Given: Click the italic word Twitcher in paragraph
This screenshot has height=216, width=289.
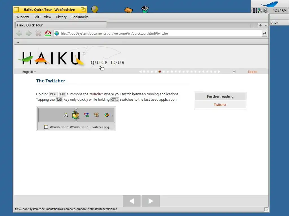Looking at the screenshot, I should (96, 94).
